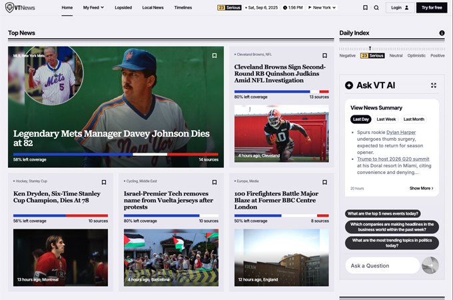453x300 pixels.
Task: Open Legendary Mets Manager Davey Johnson headline
Action: pos(111,138)
